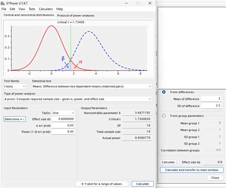The image size is (226, 188).
Task: Switch to Central and noncentral distributions tab
Action: 29,15
